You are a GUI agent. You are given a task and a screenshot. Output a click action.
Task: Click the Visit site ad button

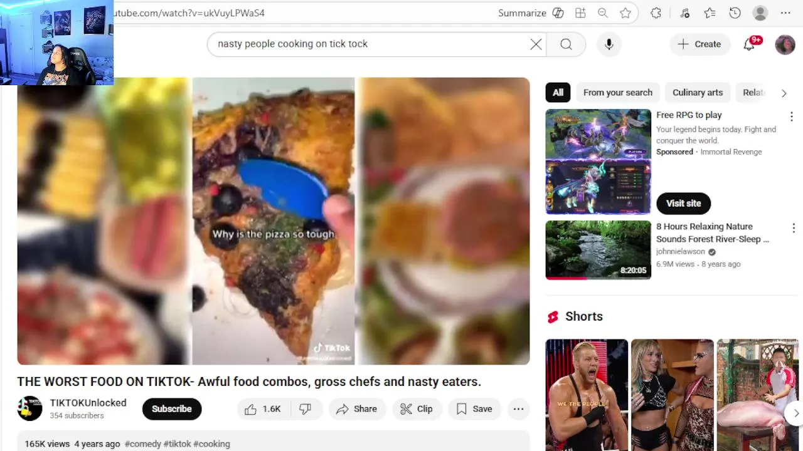683,204
